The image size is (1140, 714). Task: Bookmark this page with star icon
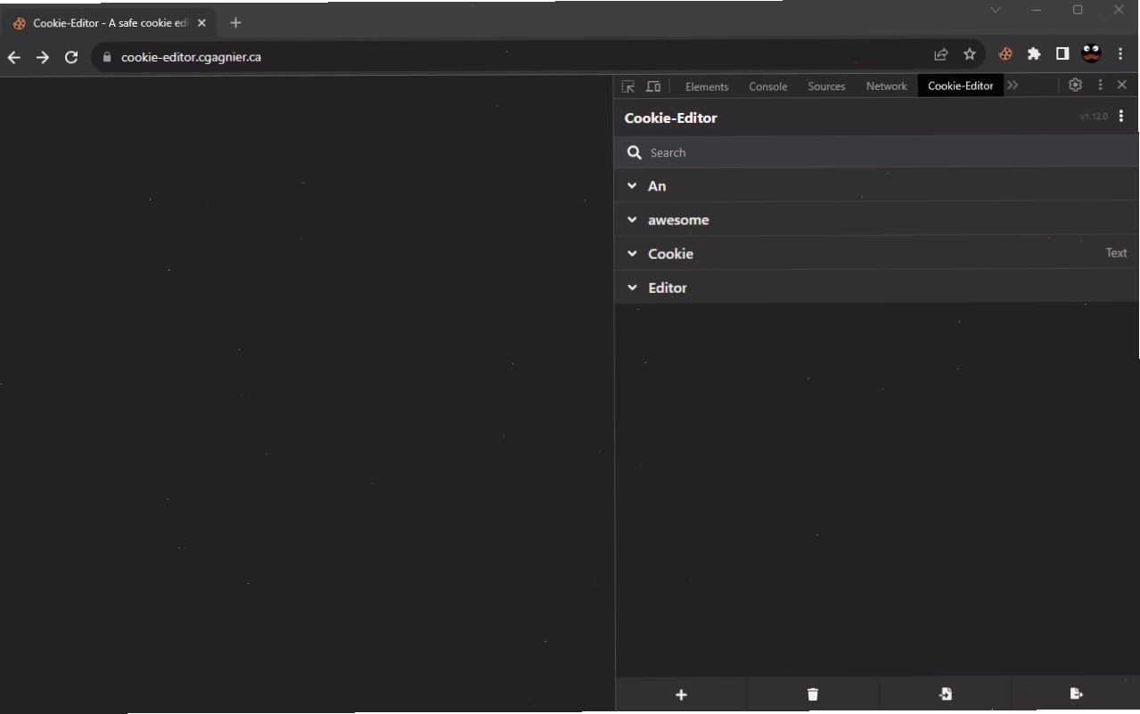(x=970, y=54)
